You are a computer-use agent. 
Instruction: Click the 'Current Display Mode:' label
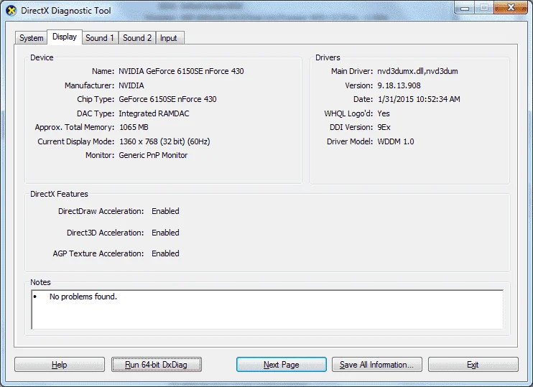coord(76,141)
